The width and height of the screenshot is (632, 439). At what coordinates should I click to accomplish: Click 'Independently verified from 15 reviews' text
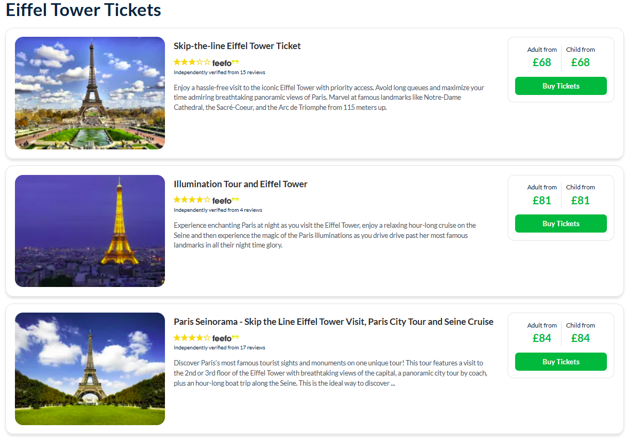click(x=219, y=73)
